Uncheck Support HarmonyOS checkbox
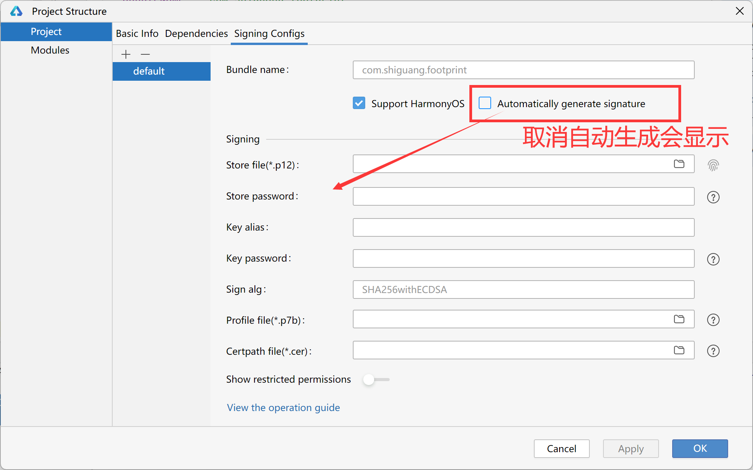753x470 pixels. click(x=359, y=103)
